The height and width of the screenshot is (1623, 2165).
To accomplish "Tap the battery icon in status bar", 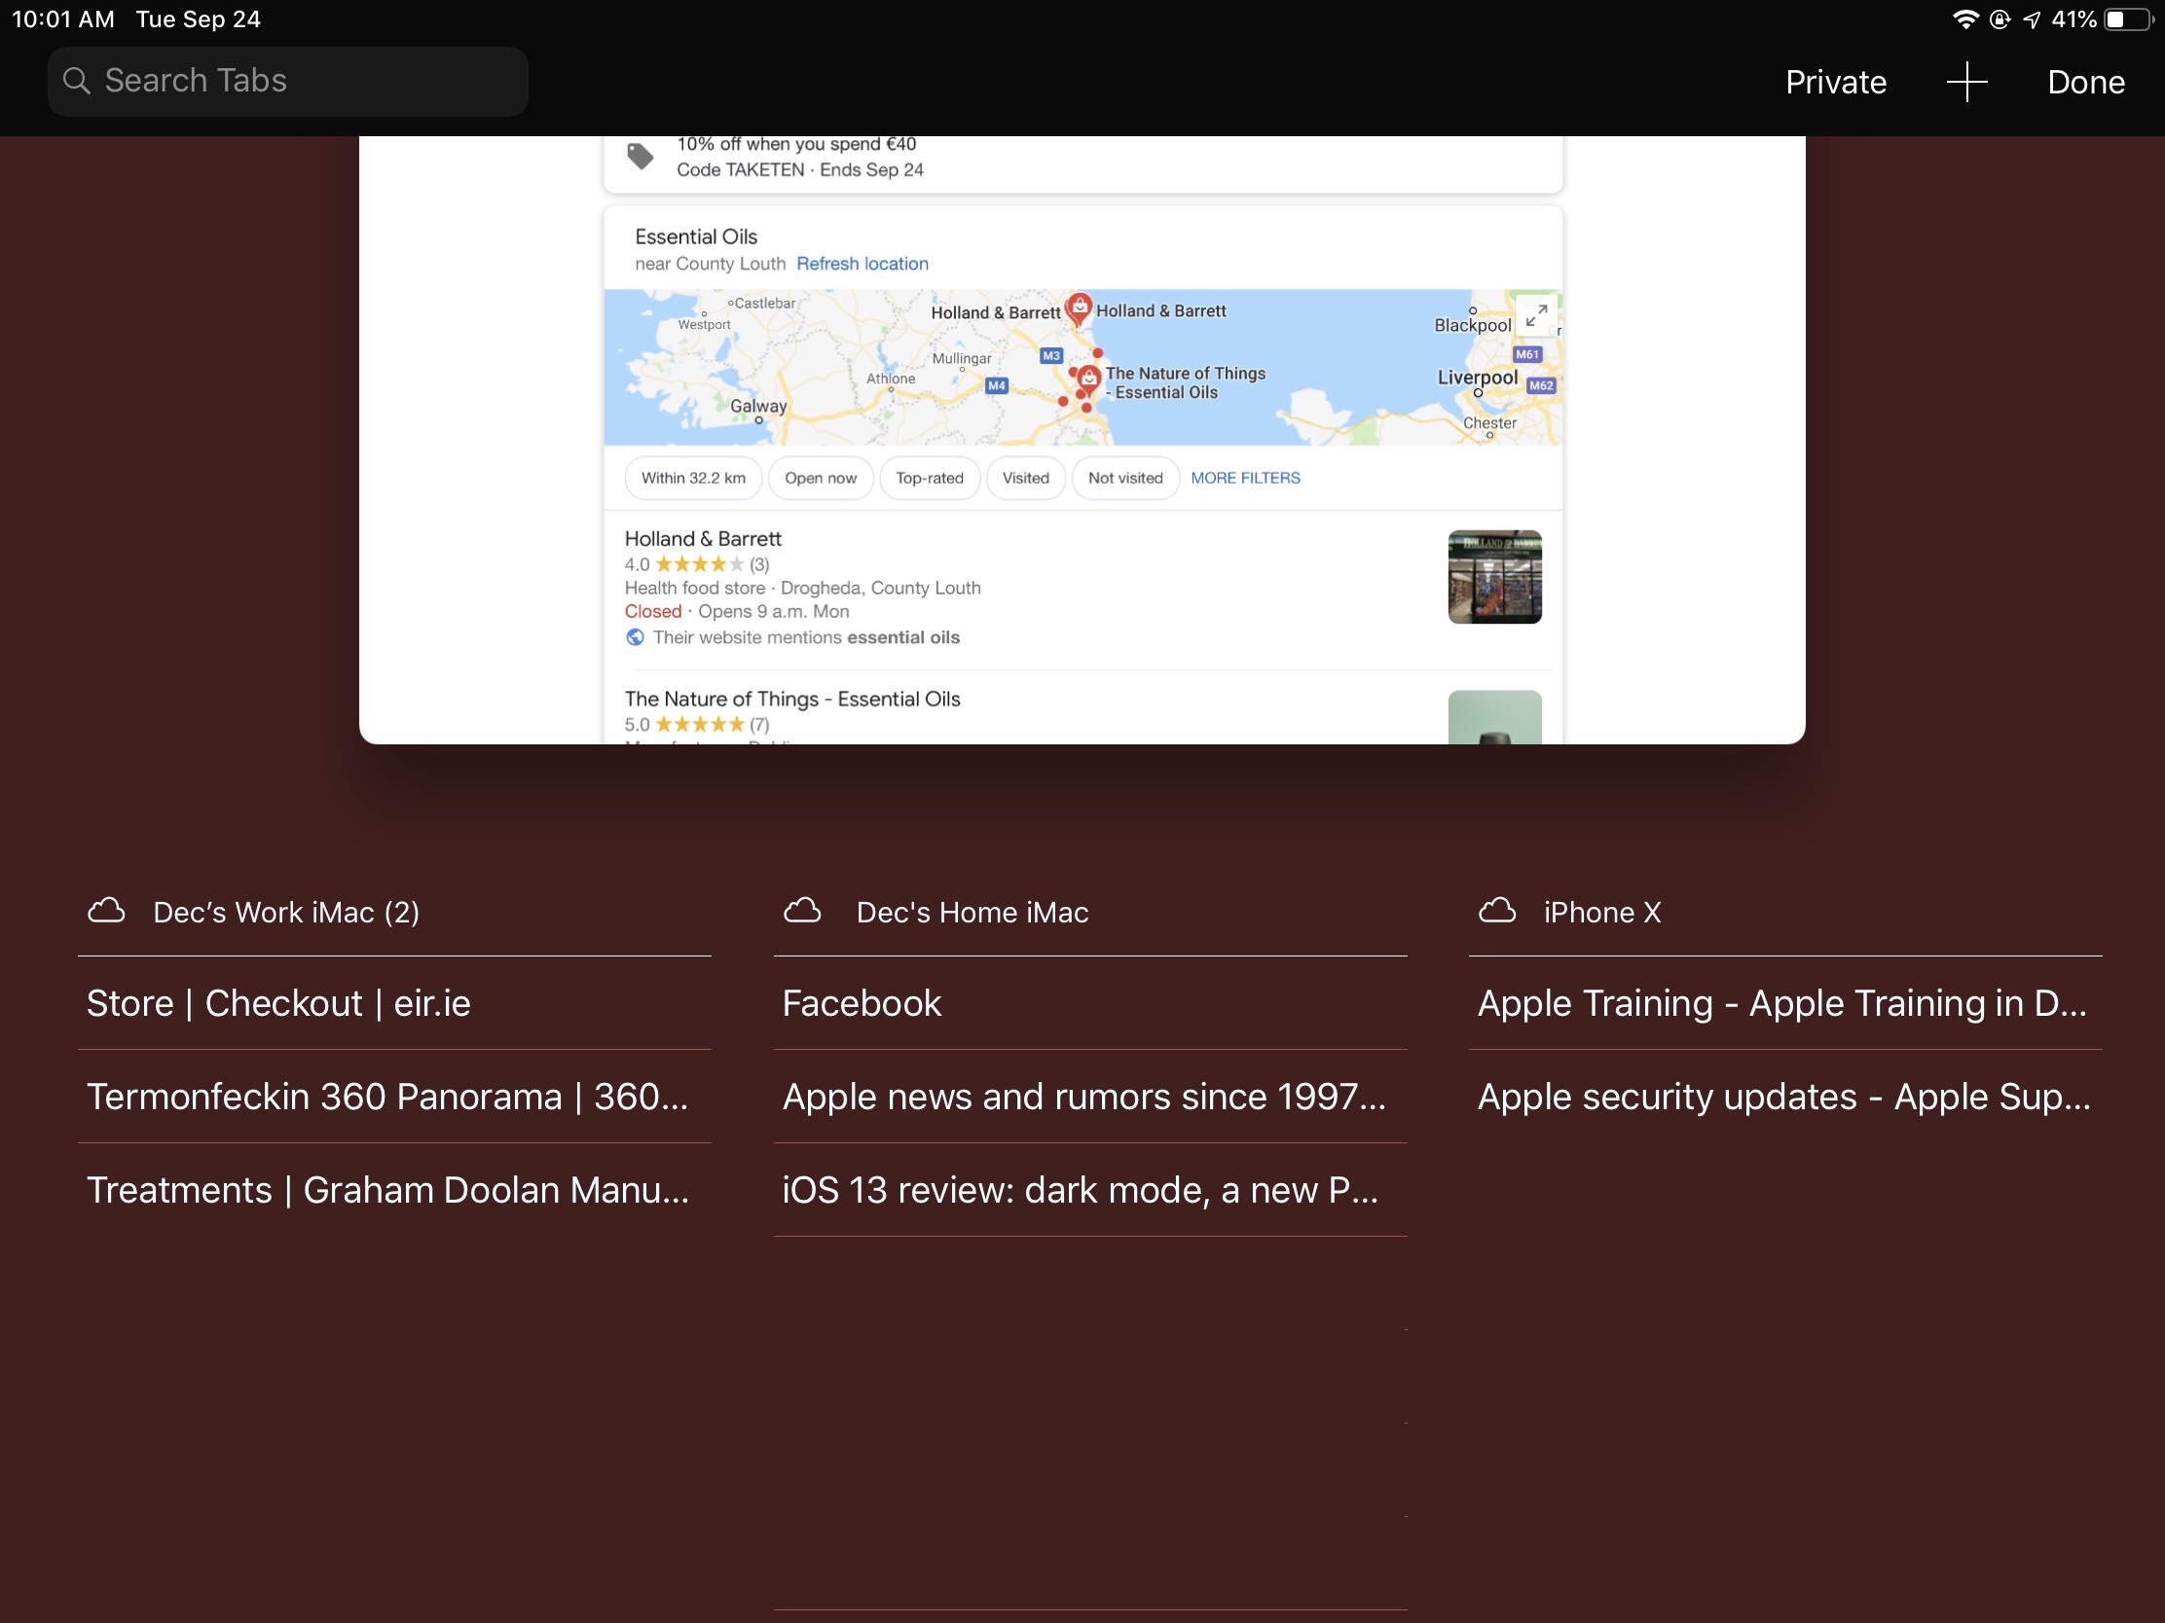I will coord(2128,19).
